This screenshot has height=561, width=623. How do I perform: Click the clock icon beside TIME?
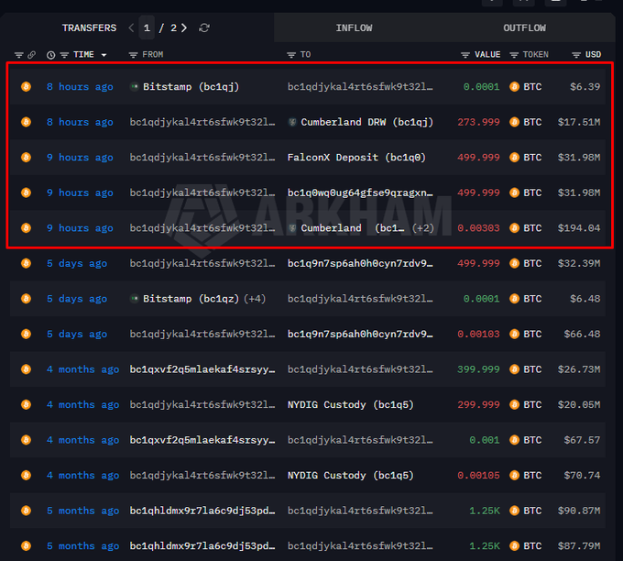pyautogui.click(x=51, y=55)
